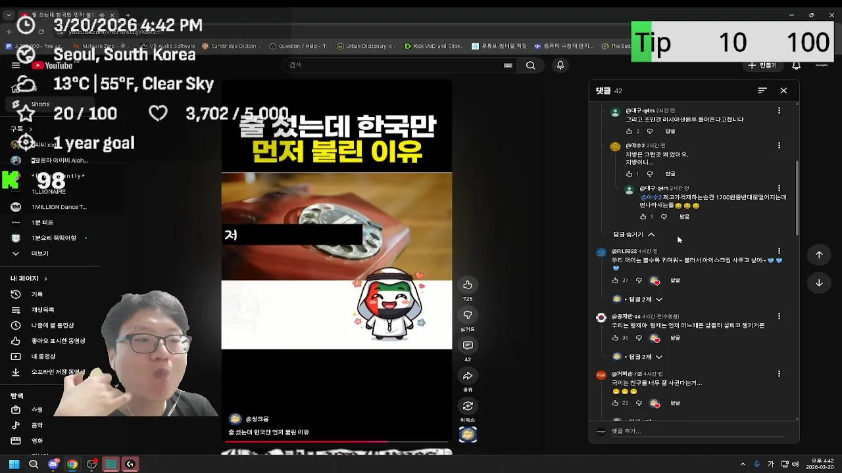
Task: Close the comments (댓글) panel
Action: click(783, 91)
